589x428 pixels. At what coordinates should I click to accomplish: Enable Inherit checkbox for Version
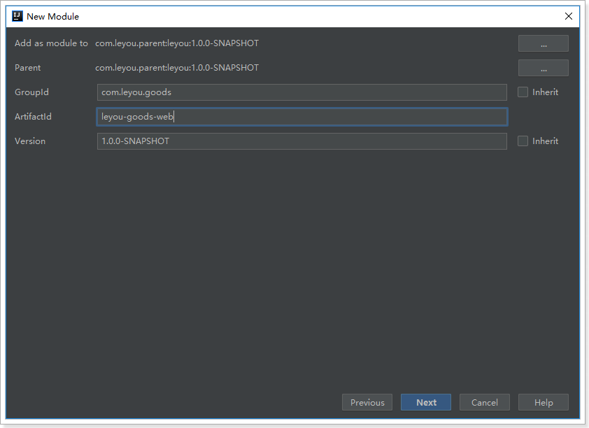click(x=523, y=141)
